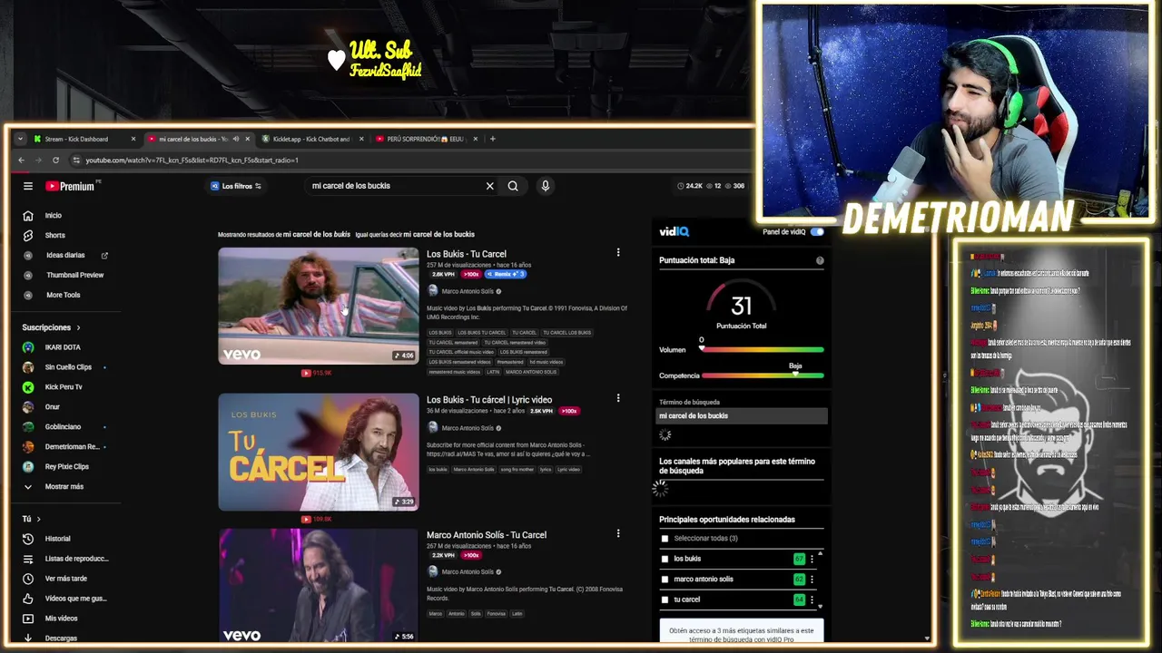Click the keyword list scroll-up arrow
This screenshot has width=1162, height=653.
[x=821, y=553]
